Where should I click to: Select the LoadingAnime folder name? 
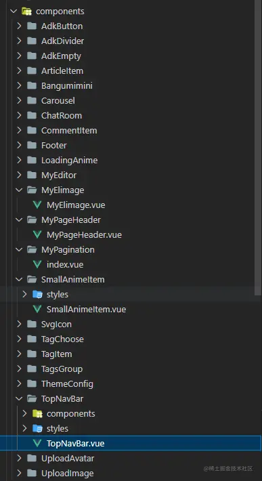tap(69, 160)
